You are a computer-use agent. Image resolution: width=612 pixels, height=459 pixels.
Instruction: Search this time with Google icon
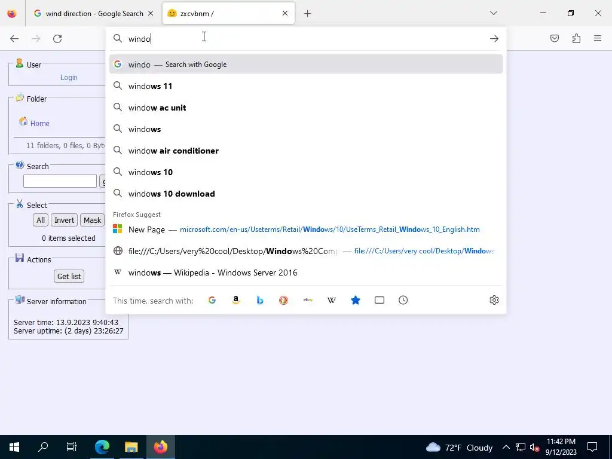212,300
